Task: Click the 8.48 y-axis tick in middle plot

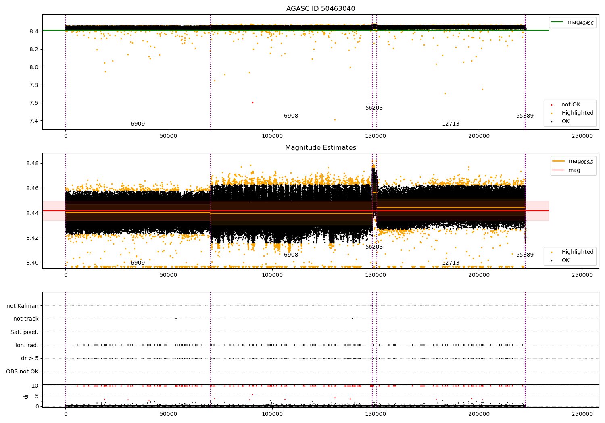Action: coord(32,164)
